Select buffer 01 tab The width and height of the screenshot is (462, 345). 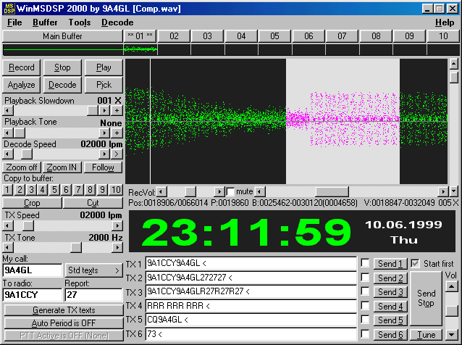point(140,36)
